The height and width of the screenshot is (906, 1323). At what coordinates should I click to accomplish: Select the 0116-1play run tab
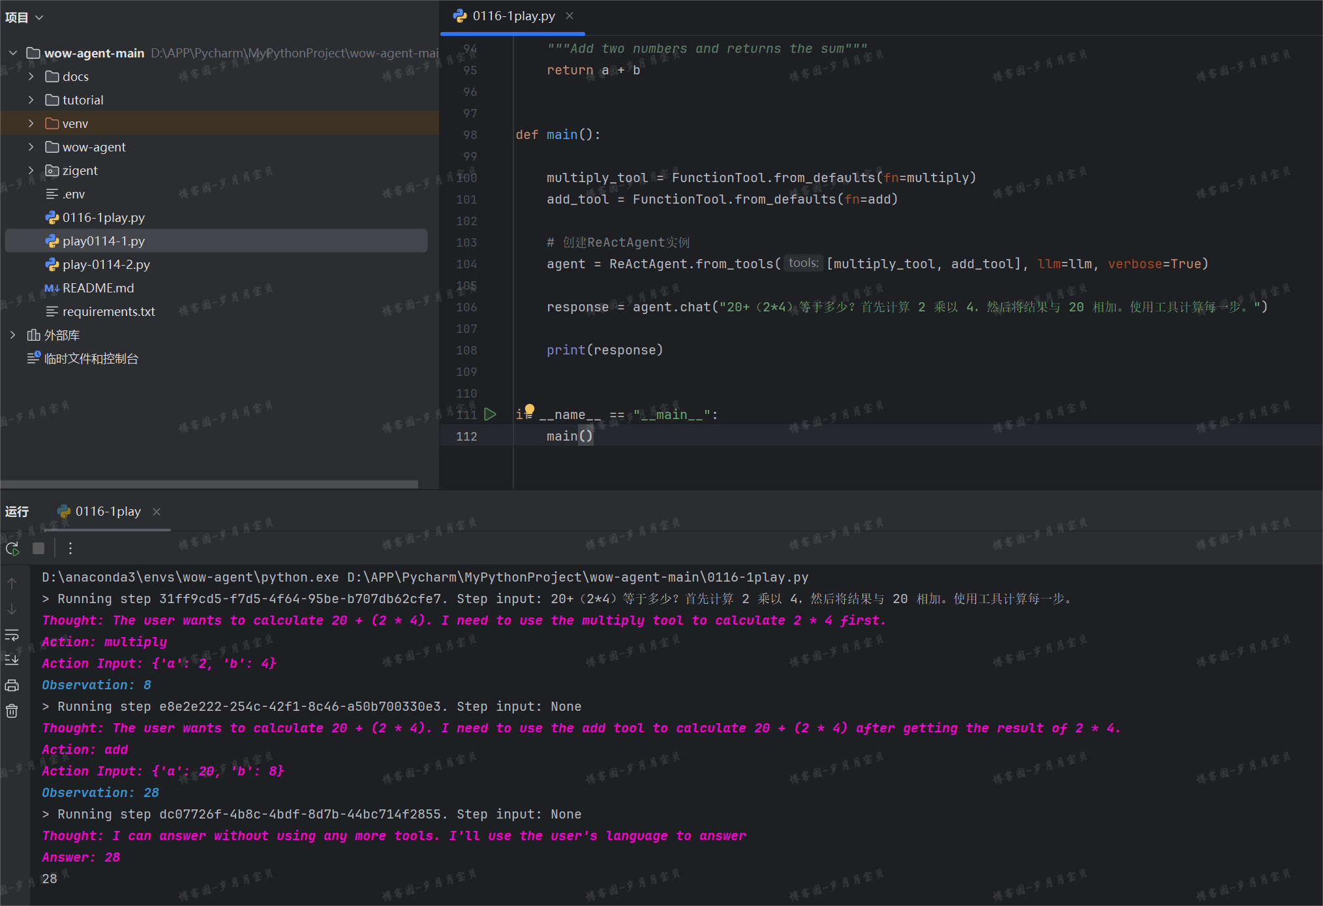pos(108,512)
